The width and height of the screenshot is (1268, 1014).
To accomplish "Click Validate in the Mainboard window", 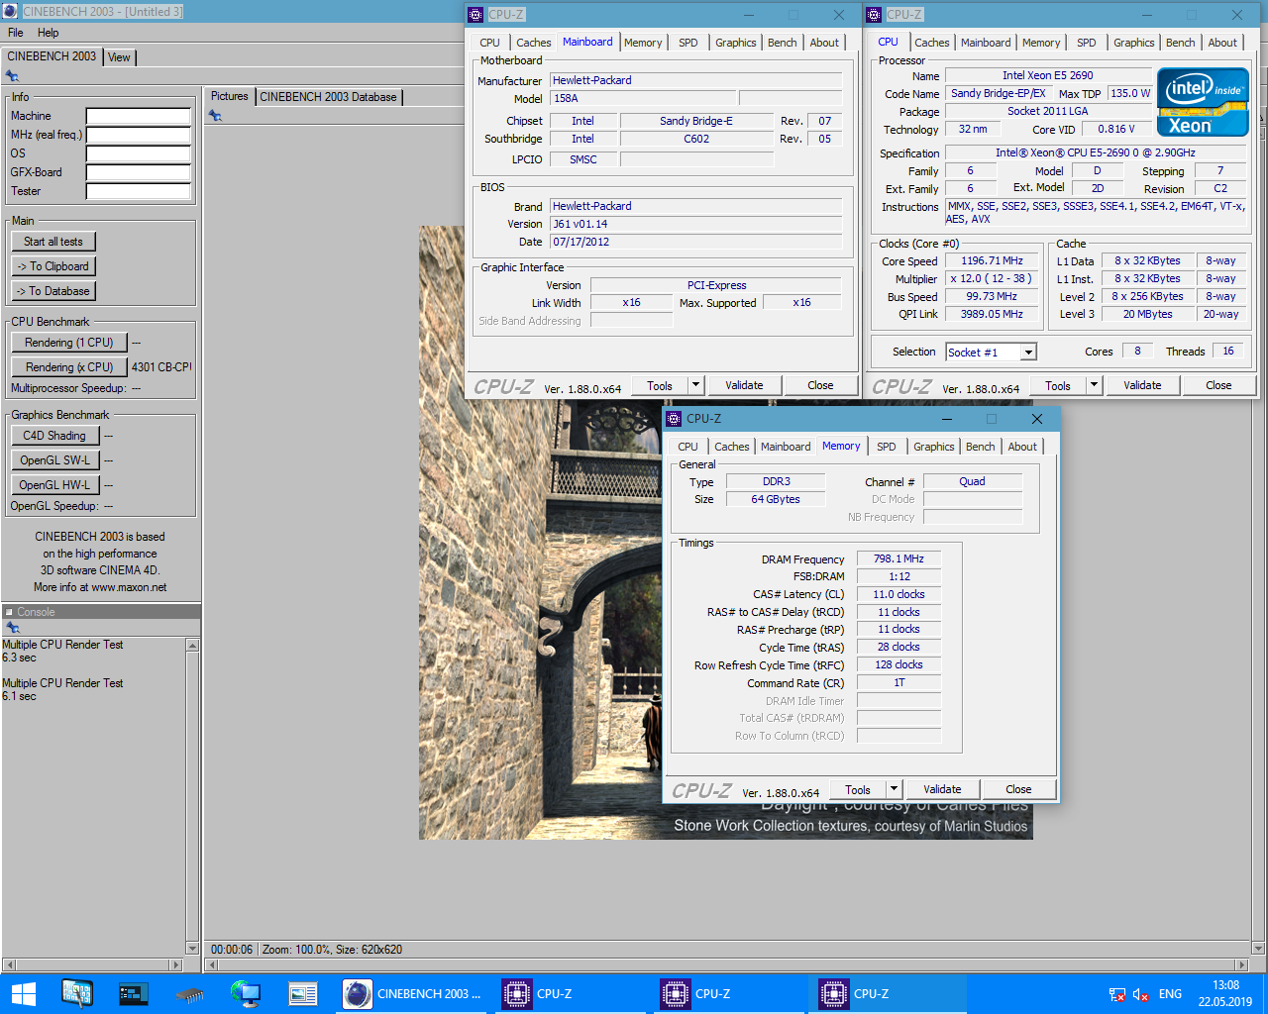I will (744, 385).
